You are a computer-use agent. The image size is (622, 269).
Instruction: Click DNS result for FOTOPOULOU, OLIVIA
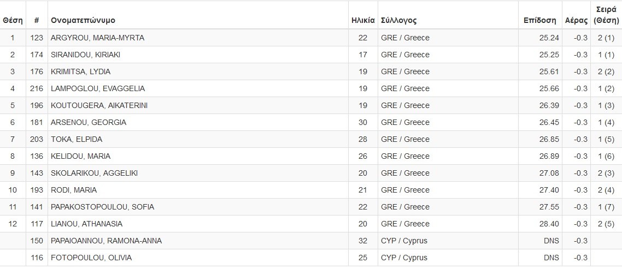[x=551, y=258]
